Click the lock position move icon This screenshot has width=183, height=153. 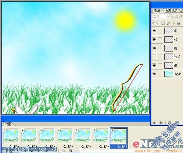pyautogui.click(x=173, y=23)
